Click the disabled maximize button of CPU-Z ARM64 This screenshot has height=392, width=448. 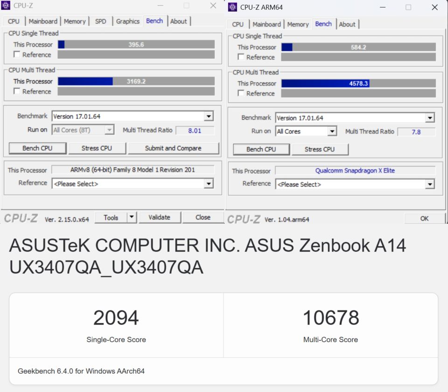pyautogui.click(x=408, y=7)
